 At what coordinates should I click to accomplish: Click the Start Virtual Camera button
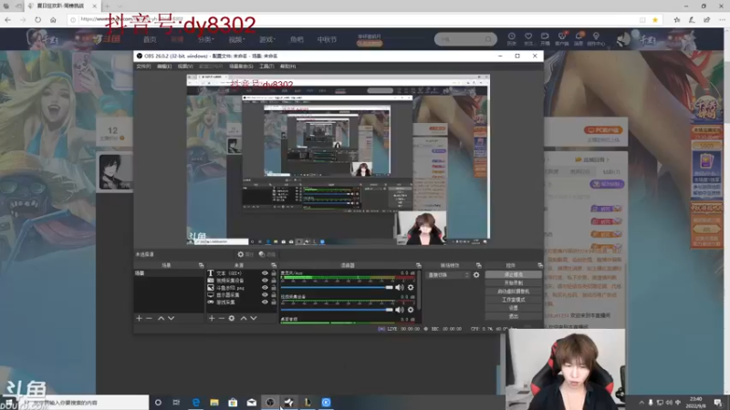(x=513, y=292)
